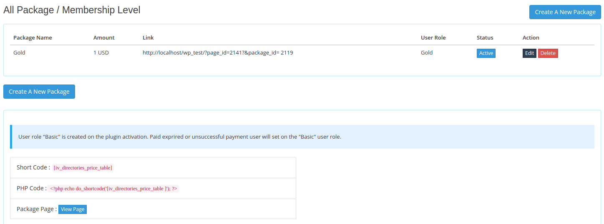
Task: Edit the Gold package
Action: 529,53
